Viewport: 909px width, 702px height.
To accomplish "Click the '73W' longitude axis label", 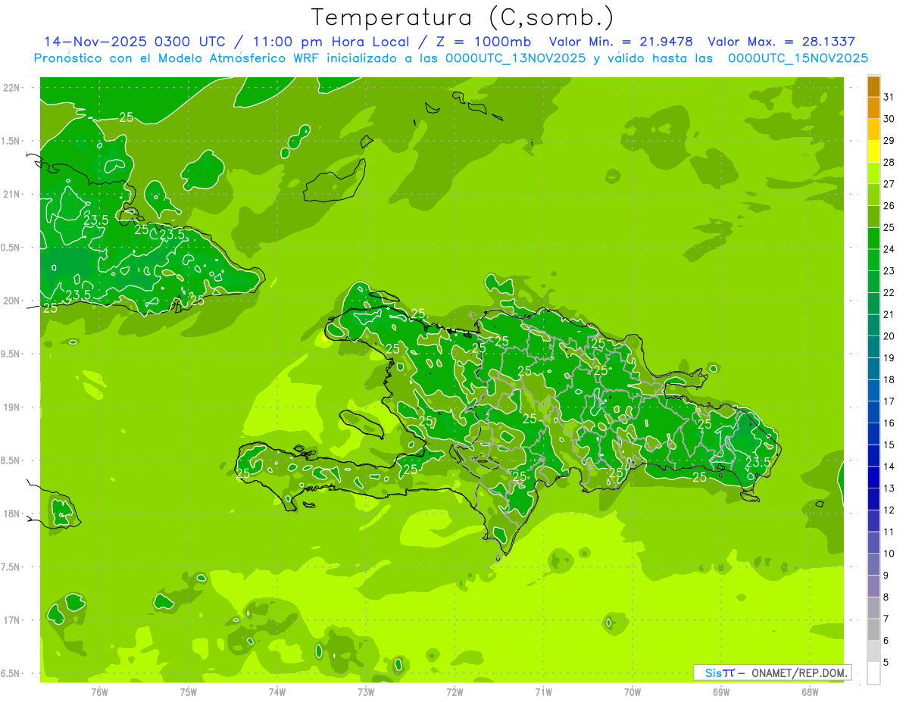I will click(366, 691).
